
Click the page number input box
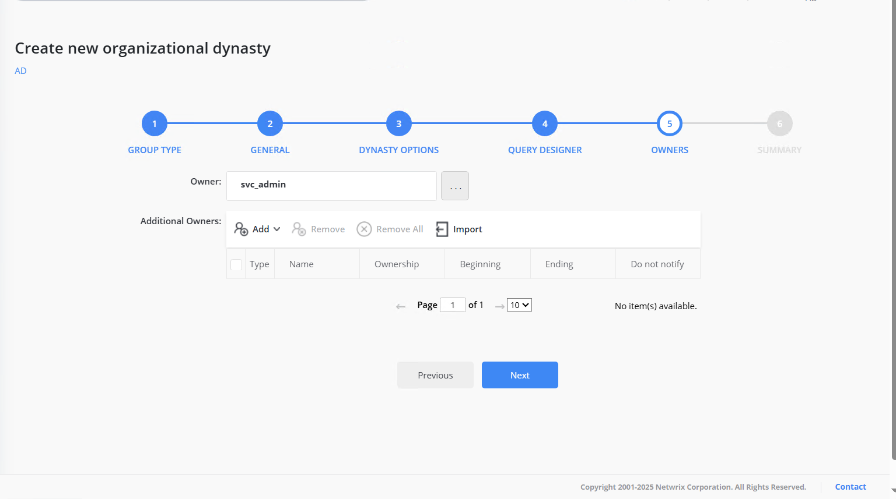pyautogui.click(x=453, y=305)
